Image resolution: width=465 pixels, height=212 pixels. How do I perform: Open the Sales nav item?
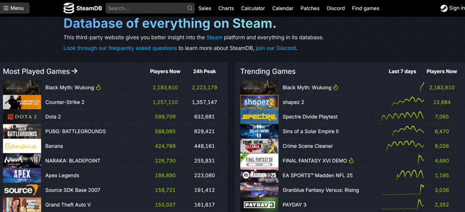(x=205, y=8)
